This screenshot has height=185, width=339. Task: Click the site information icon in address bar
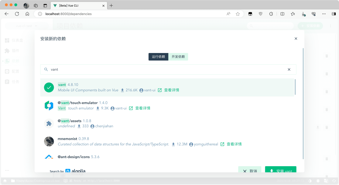(x=40, y=14)
